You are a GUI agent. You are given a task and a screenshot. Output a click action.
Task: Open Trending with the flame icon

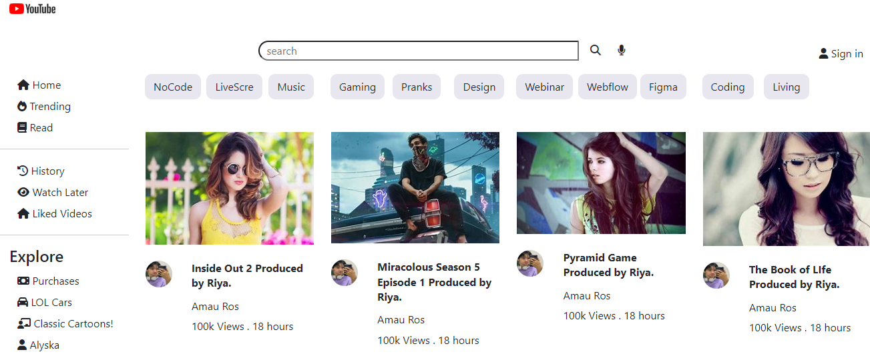[44, 107]
